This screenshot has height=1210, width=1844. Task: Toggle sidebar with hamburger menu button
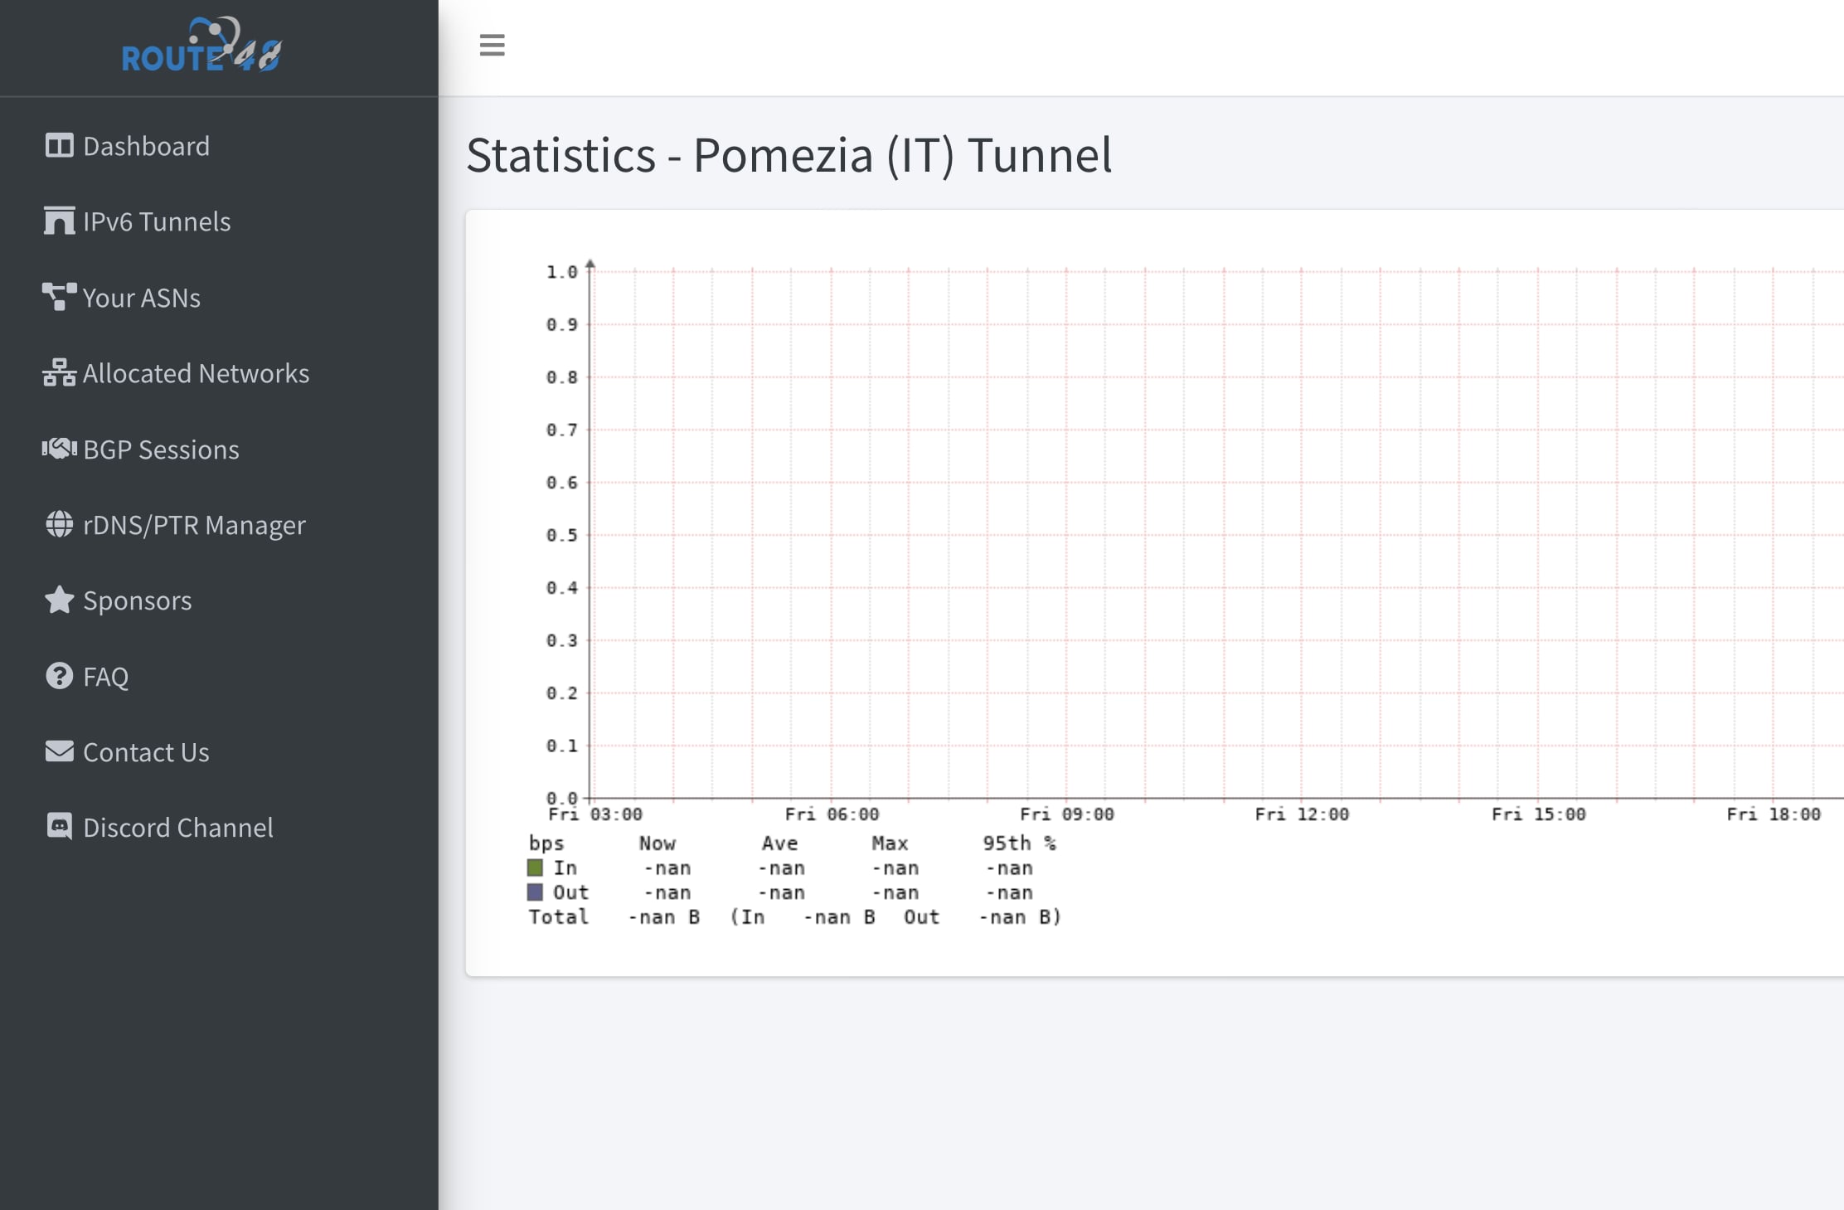492,45
